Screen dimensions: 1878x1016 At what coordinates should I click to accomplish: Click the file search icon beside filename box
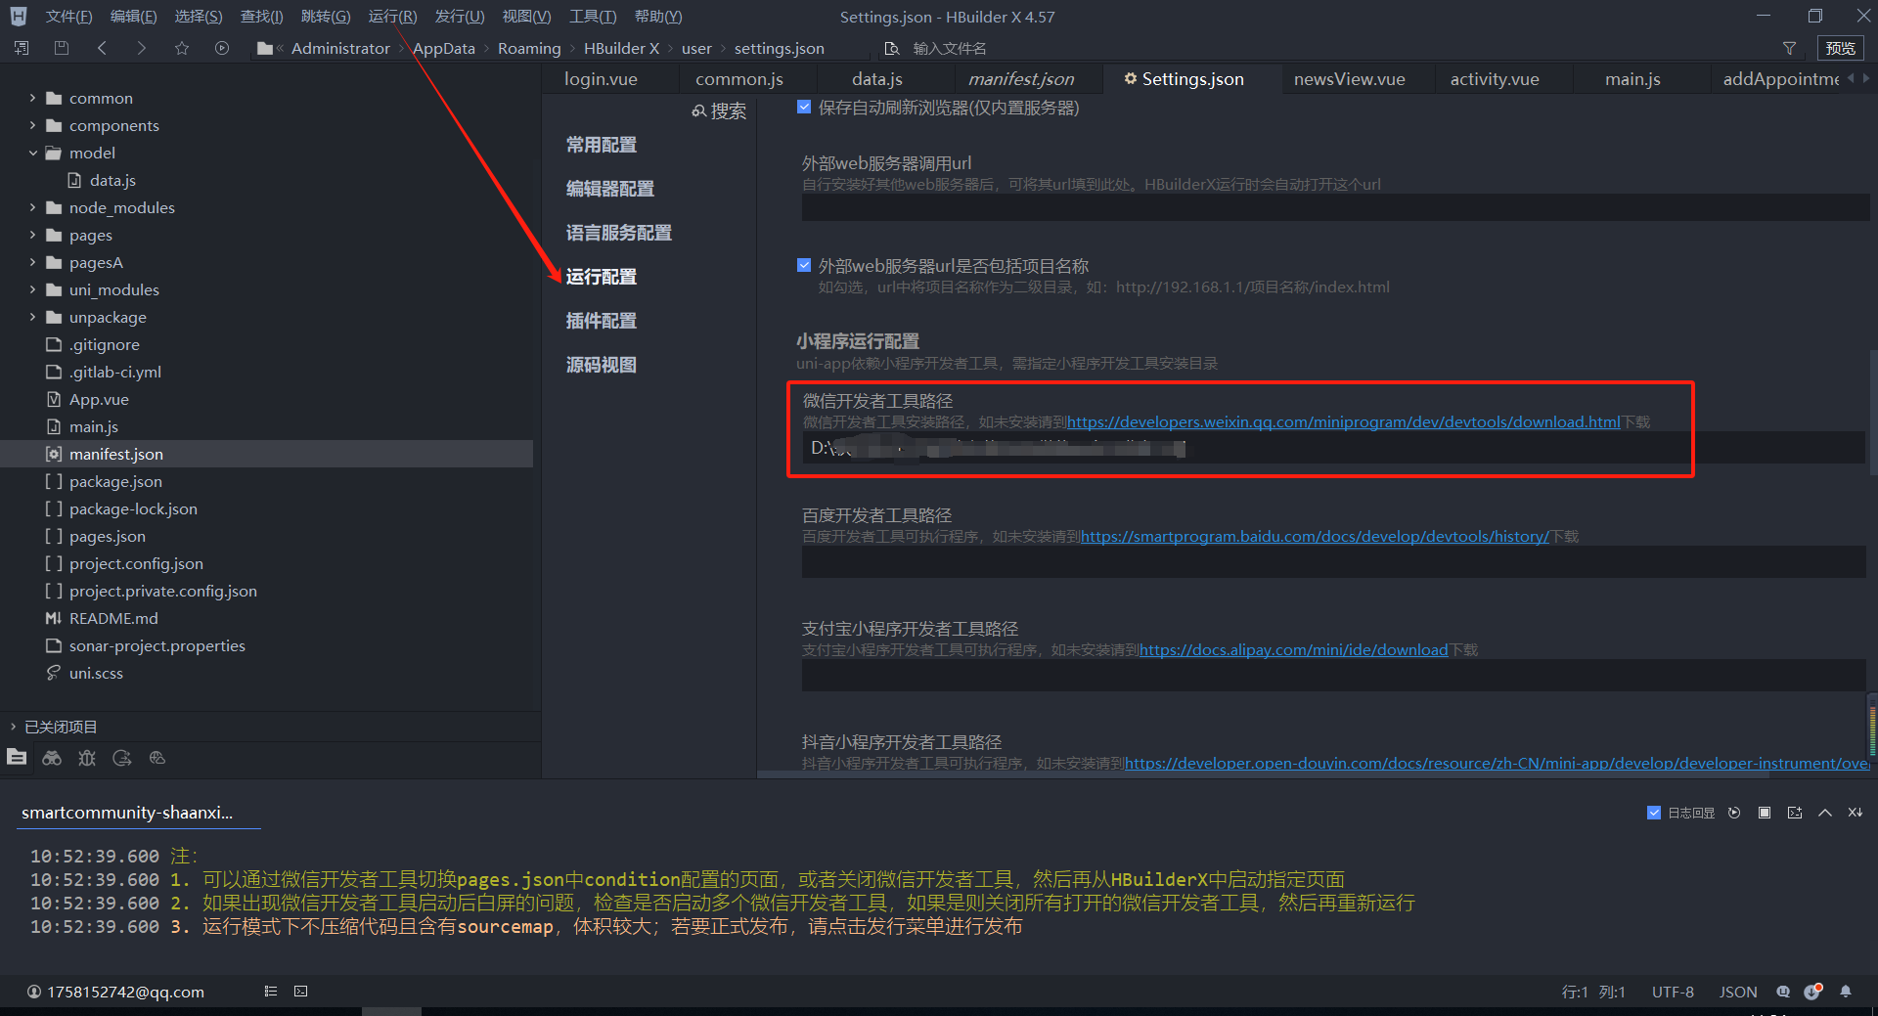(891, 48)
